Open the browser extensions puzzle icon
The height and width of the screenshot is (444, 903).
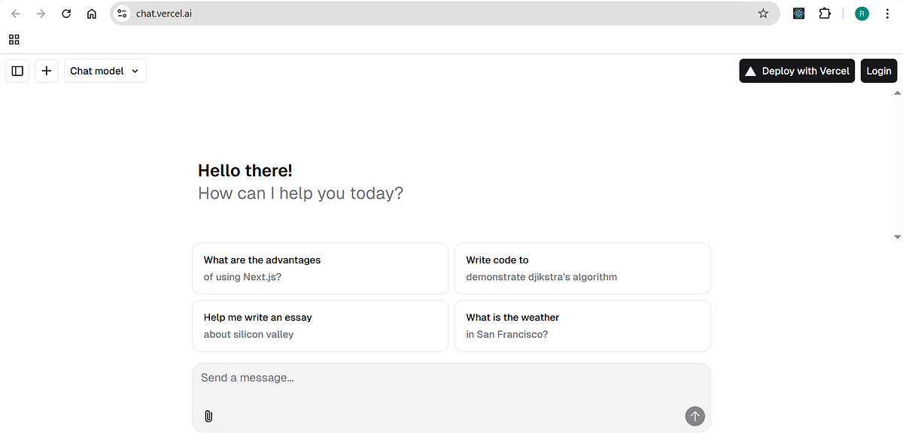pos(825,13)
